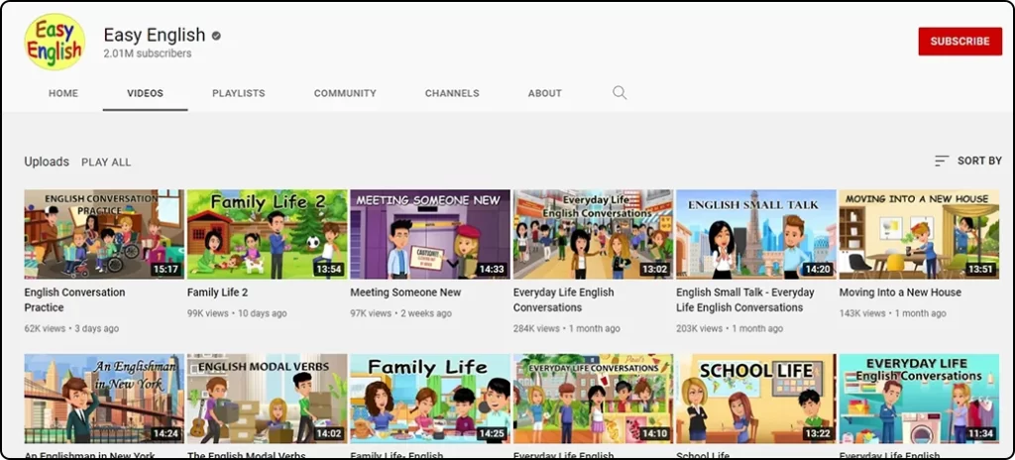The image size is (1015, 460).
Task: Open the channel search magnifier icon
Action: [x=620, y=92]
